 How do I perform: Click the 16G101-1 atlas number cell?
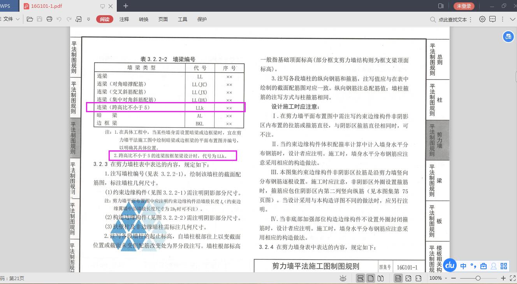click(x=407, y=267)
